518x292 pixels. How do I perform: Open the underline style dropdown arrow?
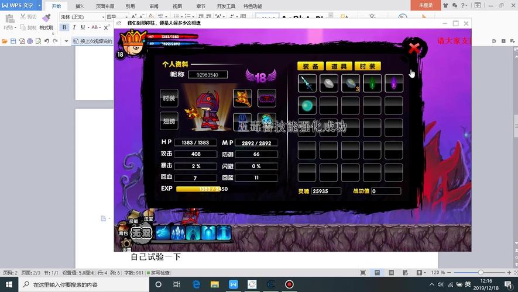pos(88,27)
